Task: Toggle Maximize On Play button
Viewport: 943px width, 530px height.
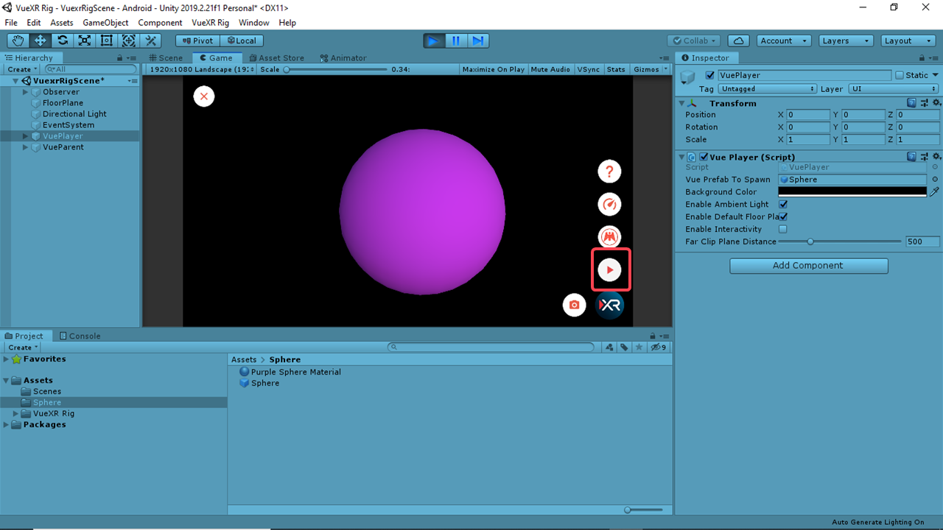Action: (493, 69)
